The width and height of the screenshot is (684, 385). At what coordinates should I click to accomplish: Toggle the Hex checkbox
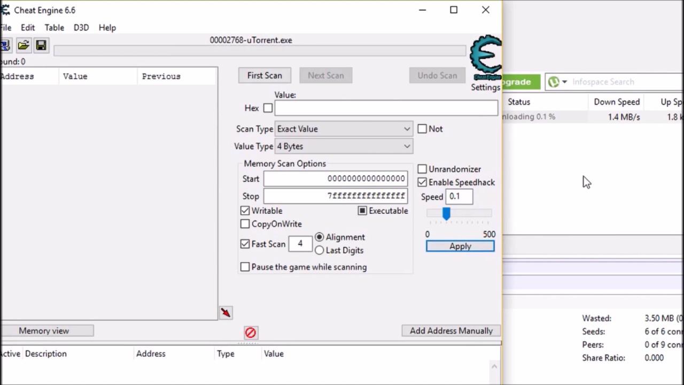[x=268, y=108]
